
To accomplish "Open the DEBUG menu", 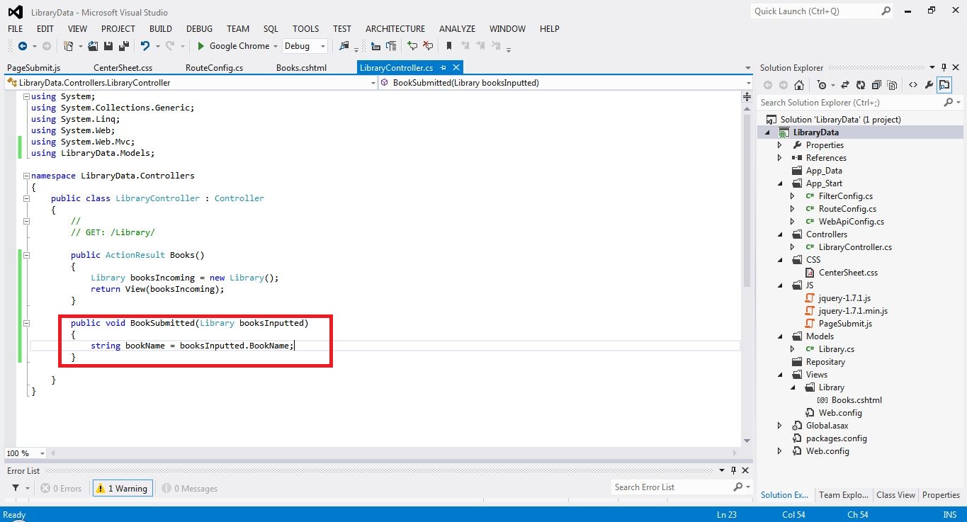I will 200,29.
